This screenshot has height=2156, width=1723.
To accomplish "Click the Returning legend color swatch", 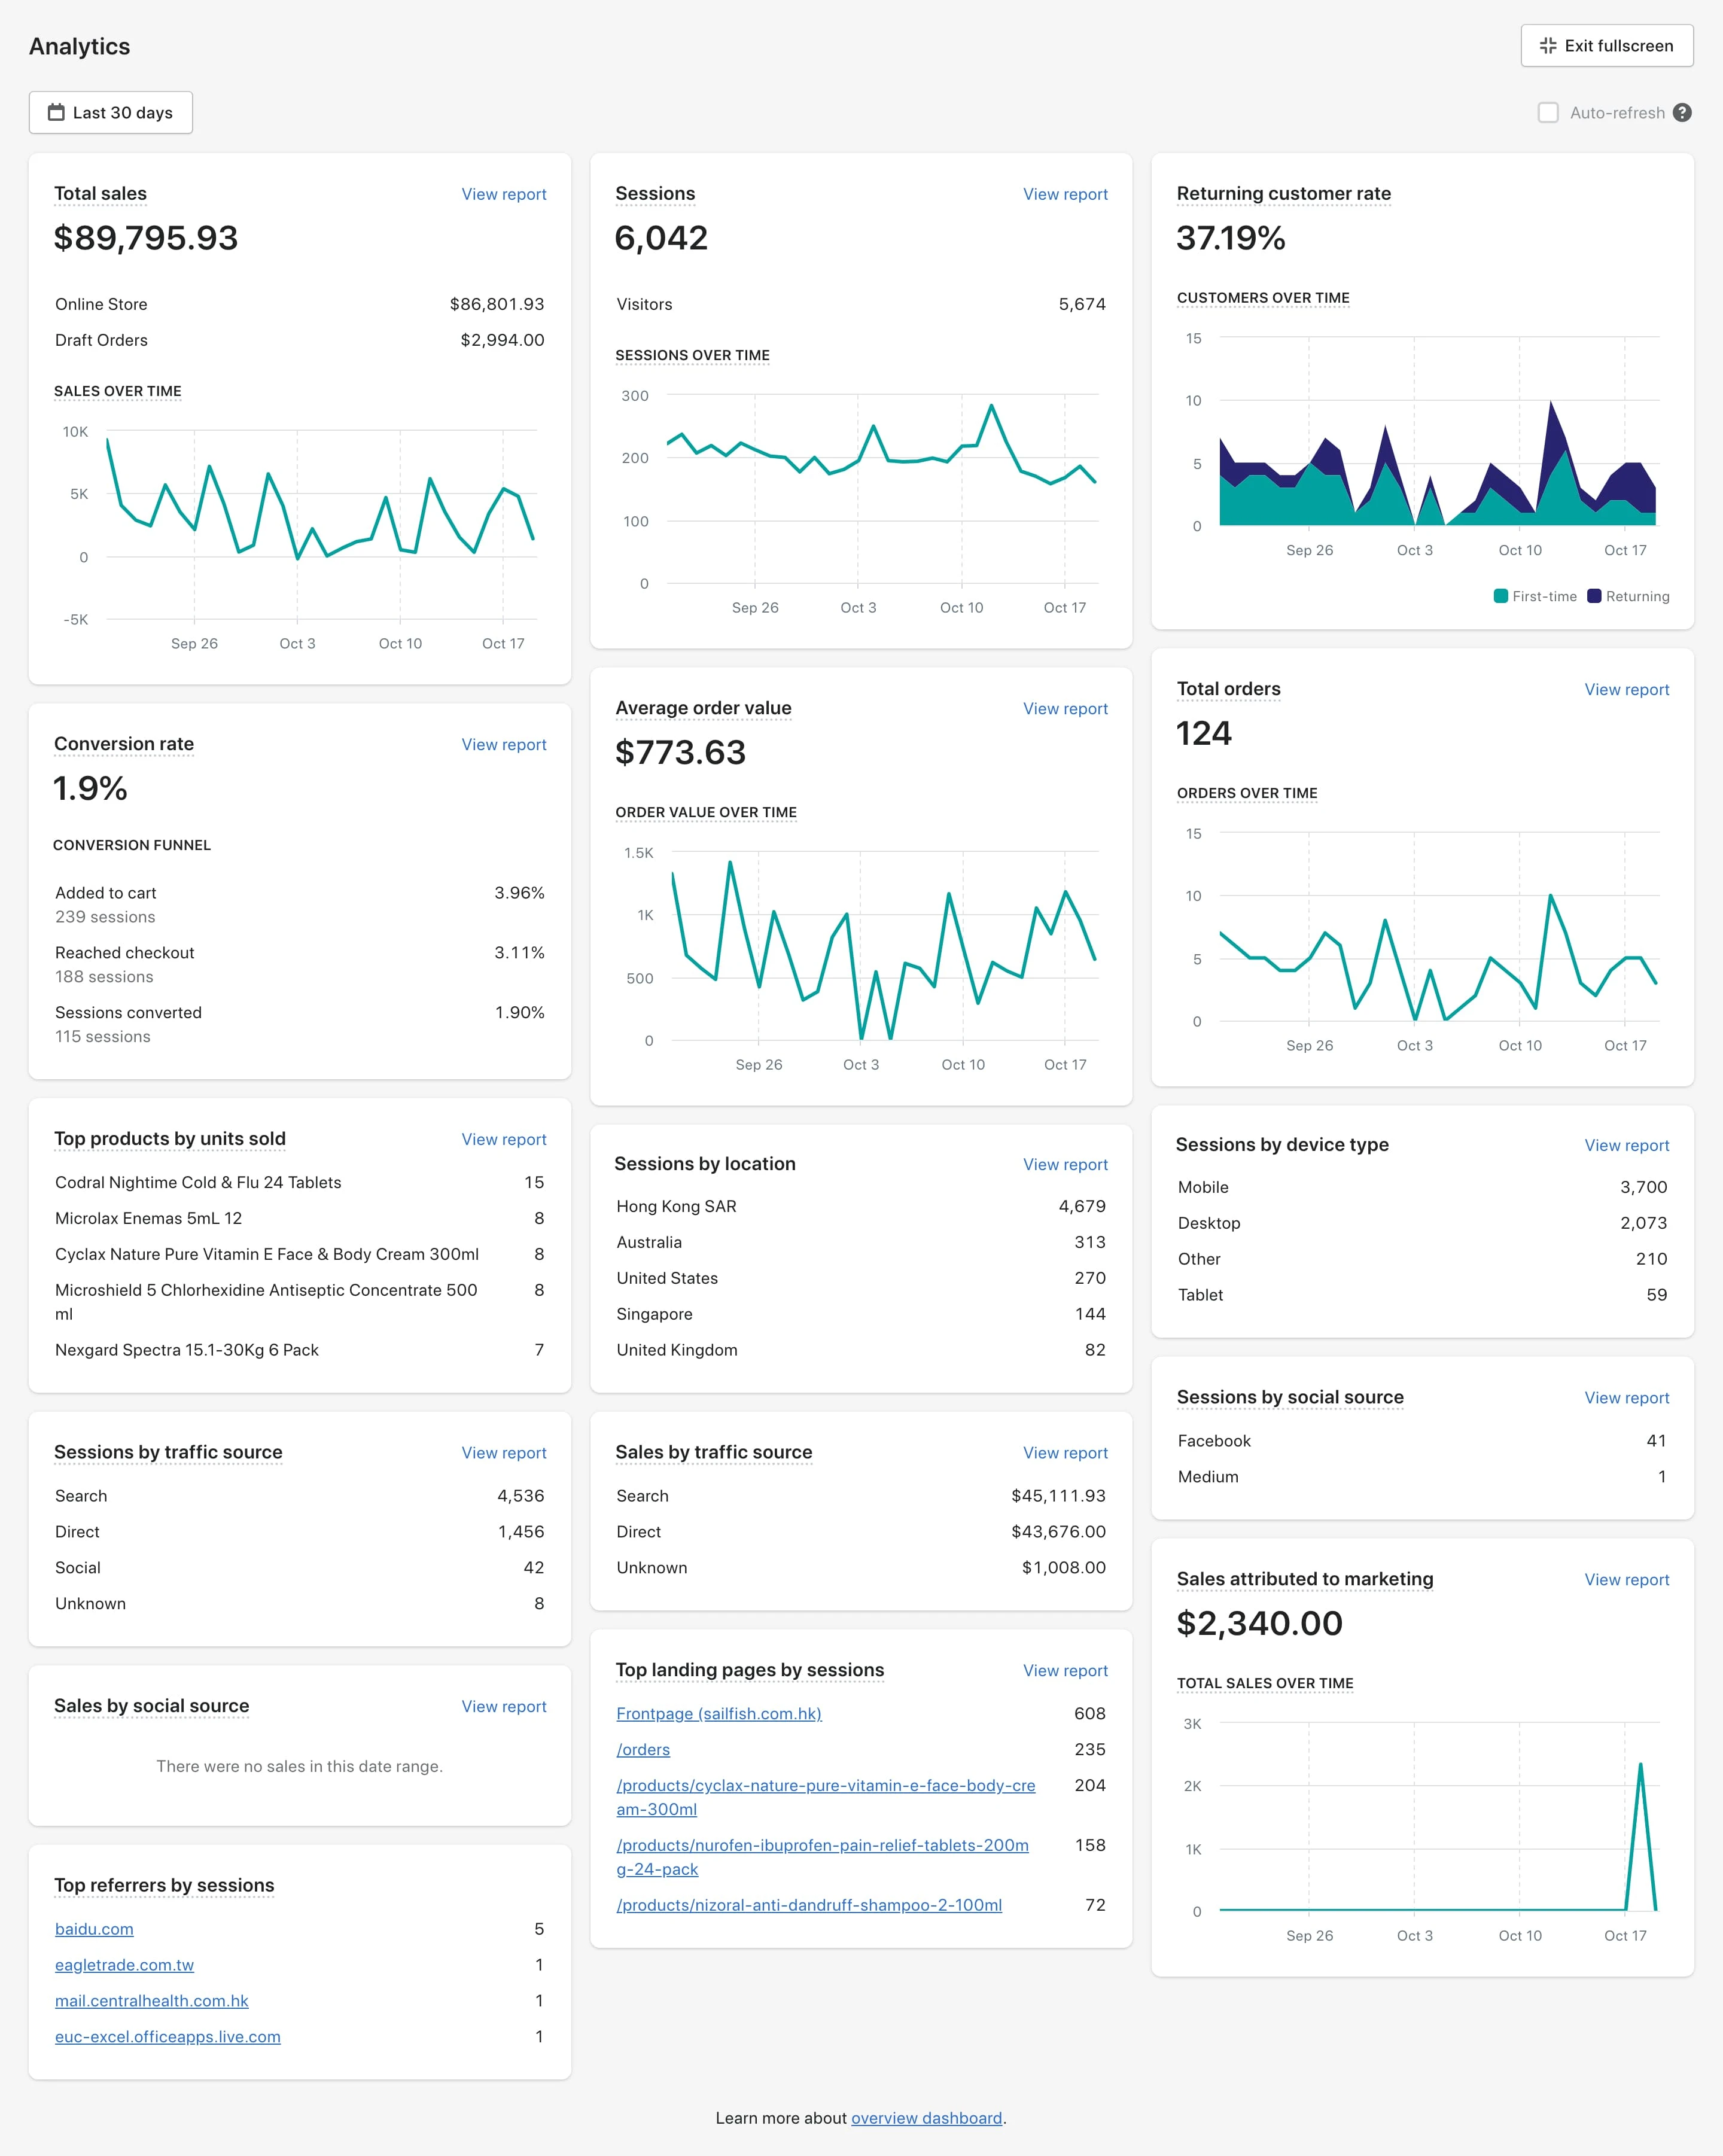I will point(1594,596).
